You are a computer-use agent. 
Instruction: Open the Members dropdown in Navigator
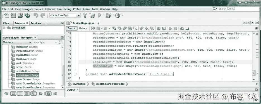(x=17, y=42)
